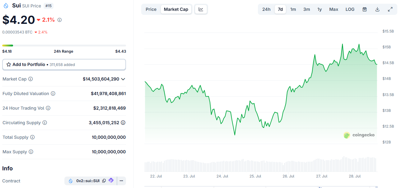Select the 3m time range
The image size is (401, 188).
307,9
